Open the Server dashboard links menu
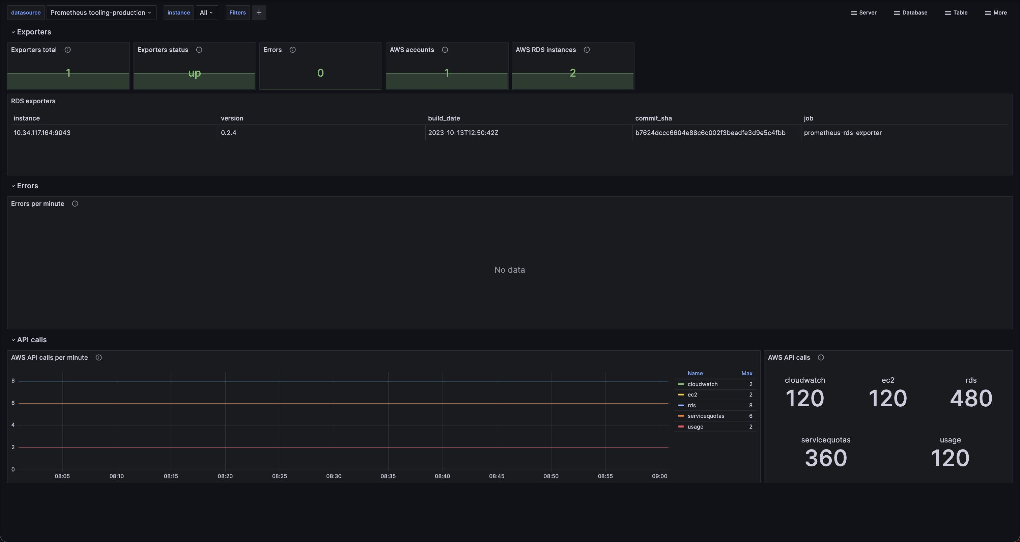Image resolution: width=1020 pixels, height=542 pixels. [x=863, y=13]
